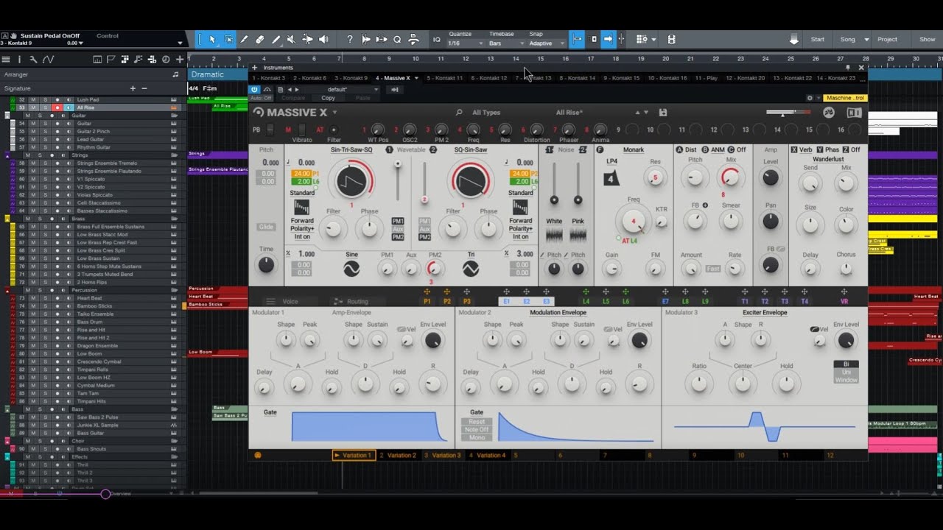Adjust the Pink noise level slider

[578, 199]
